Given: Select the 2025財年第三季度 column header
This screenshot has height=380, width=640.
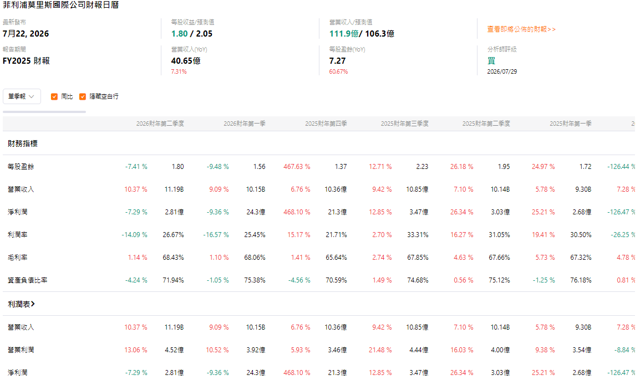Looking at the screenshot, I should tap(404, 124).
